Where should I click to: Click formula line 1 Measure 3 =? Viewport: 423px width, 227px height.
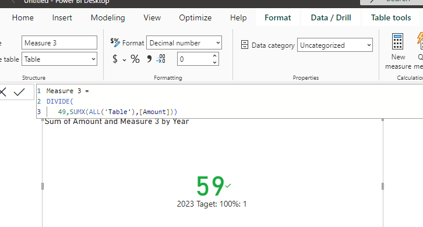coord(68,91)
